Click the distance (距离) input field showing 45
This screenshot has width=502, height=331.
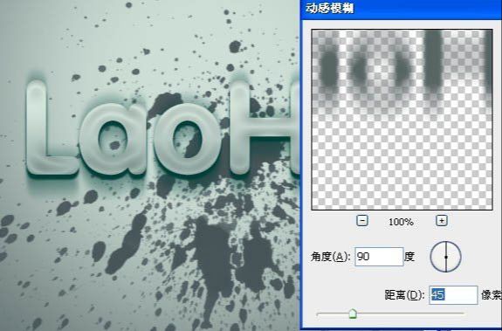[x=453, y=295]
